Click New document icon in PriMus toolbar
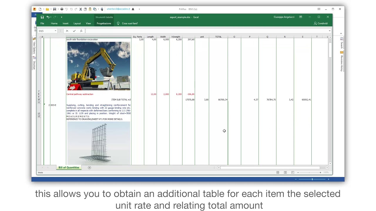This screenshot has width=376, height=211. [x=40, y=9]
